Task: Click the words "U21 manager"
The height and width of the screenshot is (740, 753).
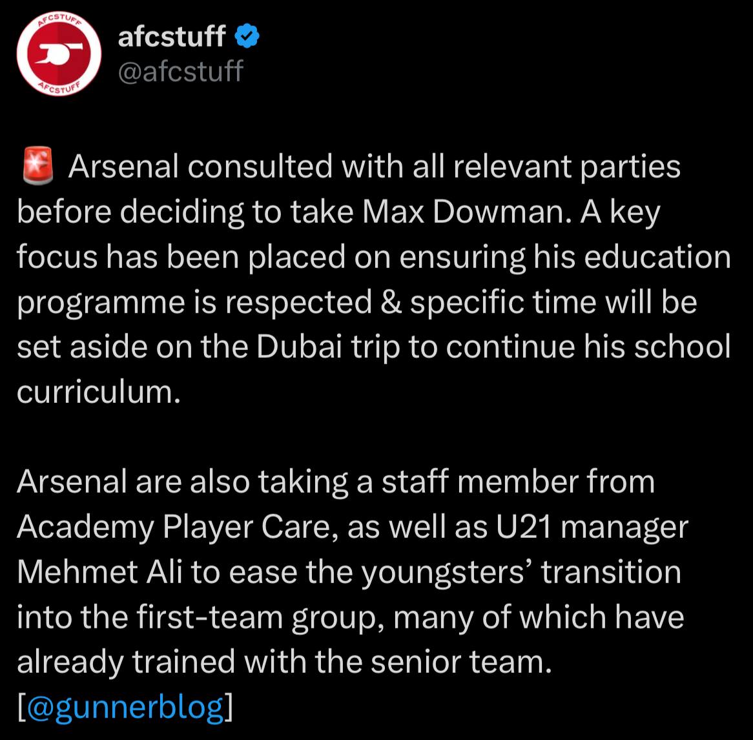Action: pyautogui.click(x=592, y=528)
